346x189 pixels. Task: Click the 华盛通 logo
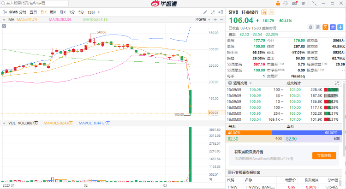pyautogui.click(x=164, y=3)
